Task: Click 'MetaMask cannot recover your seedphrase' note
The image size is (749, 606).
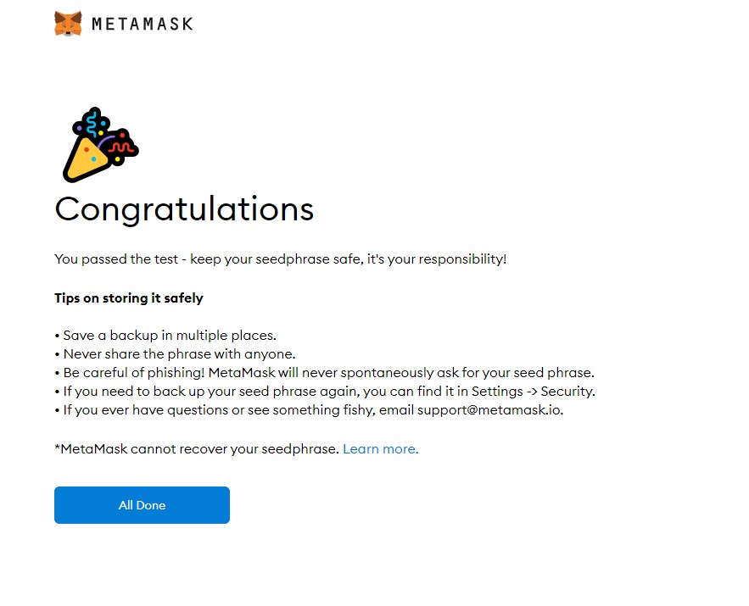Action: (x=197, y=449)
